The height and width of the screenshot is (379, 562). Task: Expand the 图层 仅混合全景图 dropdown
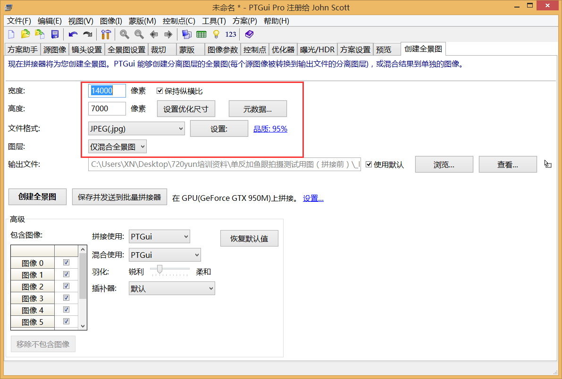click(117, 147)
